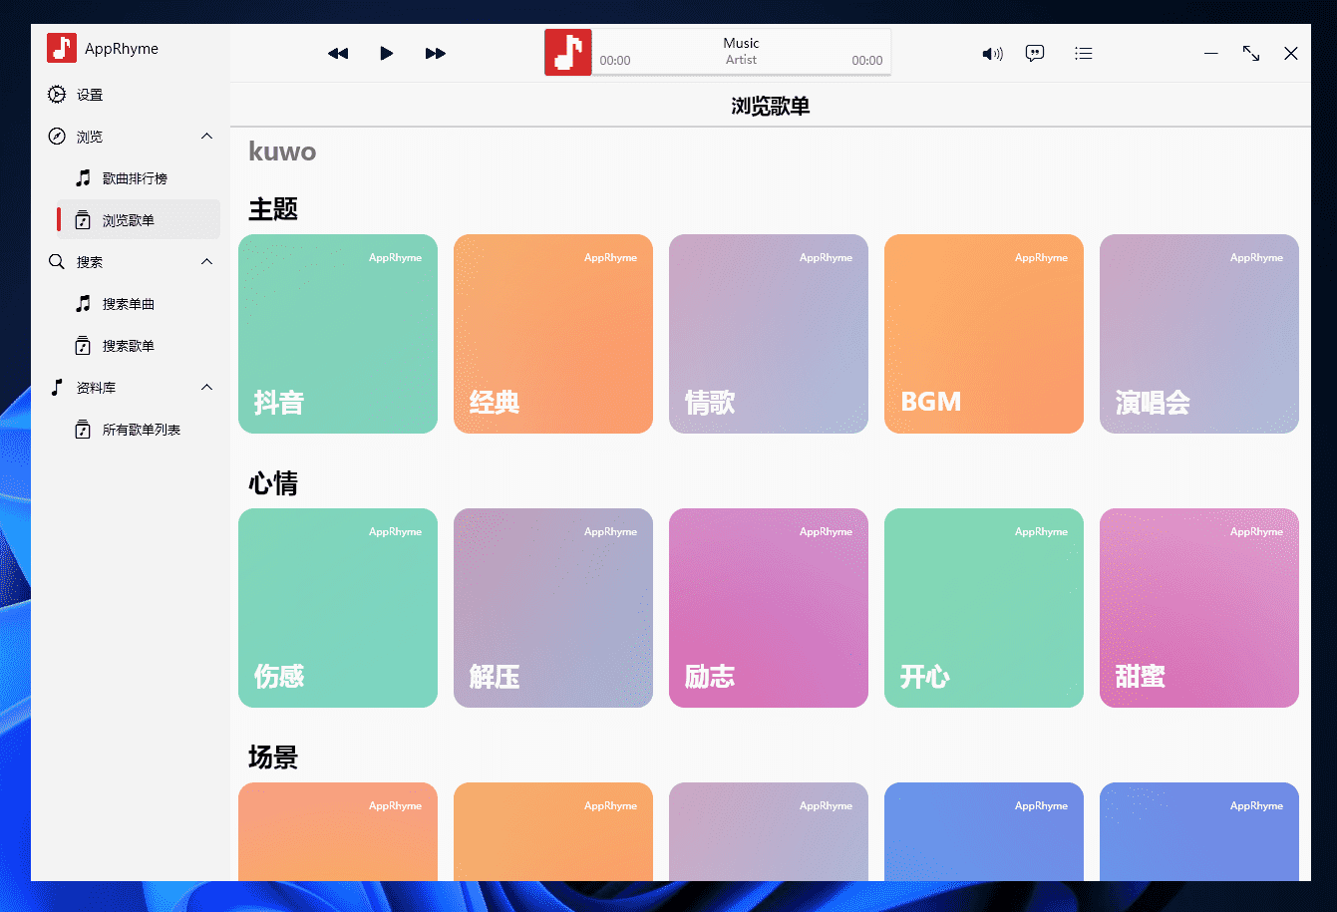Open the play queue list icon
Image resolution: width=1337 pixels, height=912 pixels.
(x=1084, y=54)
